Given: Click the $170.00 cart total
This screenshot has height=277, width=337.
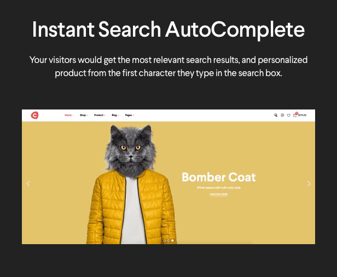Looking at the screenshot, I should (x=303, y=116).
